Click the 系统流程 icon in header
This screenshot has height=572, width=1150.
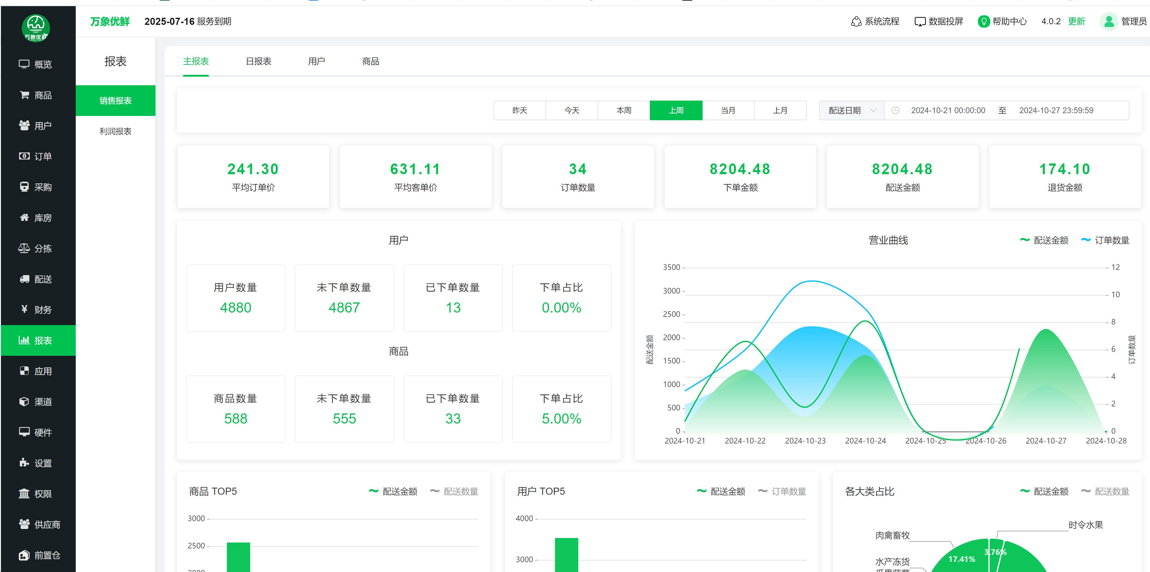(856, 21)
